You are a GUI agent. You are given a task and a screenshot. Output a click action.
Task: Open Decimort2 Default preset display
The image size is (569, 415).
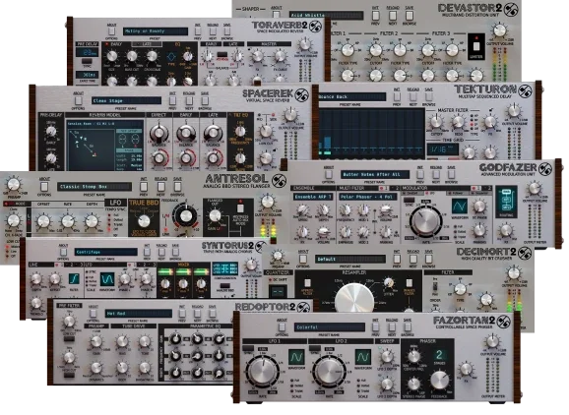350,260
